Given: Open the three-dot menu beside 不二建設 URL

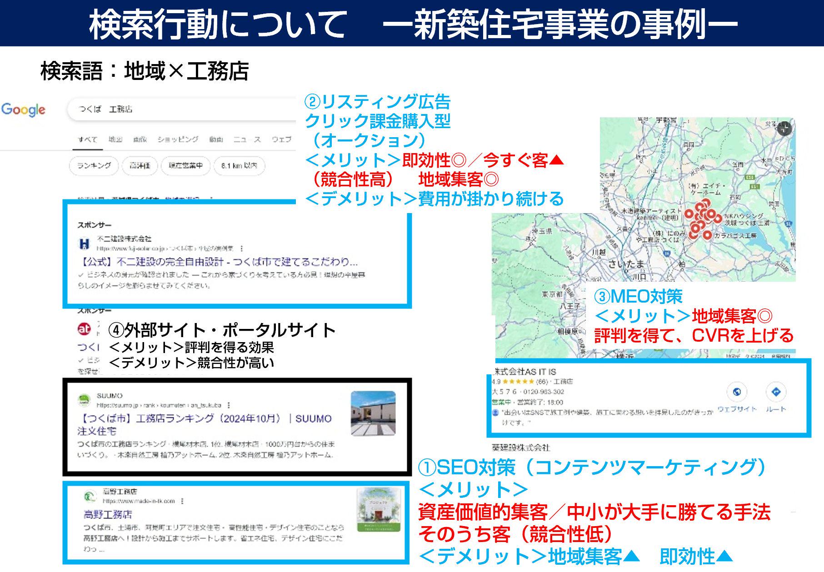Looking at the screenshot, I should [242, 248].
